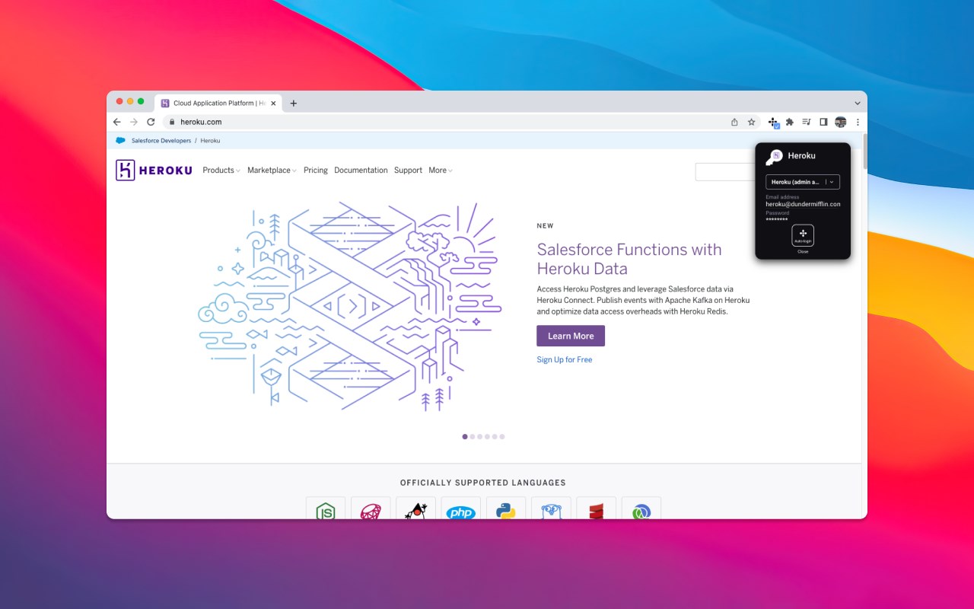
Task: Open the Extensions puzzle piece menu
Action: tap(790, 122)
